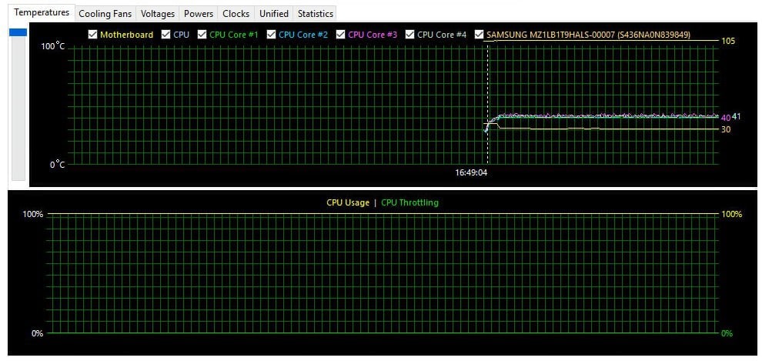The width and height of the screenshot is (762, 361).
Task: Switch to the Powers tab
Action: coord(199,14)
